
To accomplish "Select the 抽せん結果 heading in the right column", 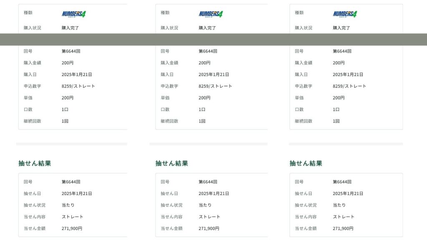I will pos(306,163).
